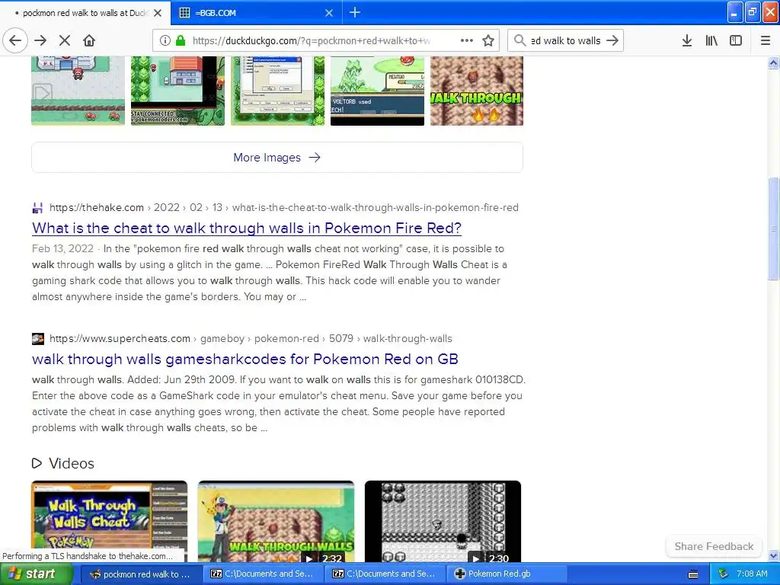Click the scroll up arrow of the page scrollbar

pyautogui.click(x=774, y=62)
